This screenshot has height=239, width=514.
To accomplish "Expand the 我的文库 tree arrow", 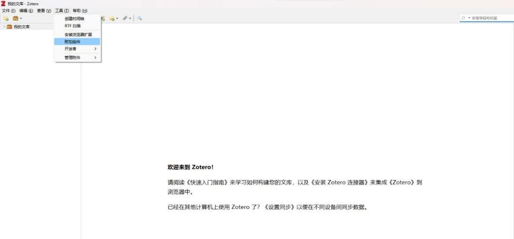I will [4, 27].
